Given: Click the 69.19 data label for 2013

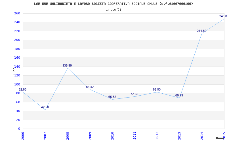Looking at the screenshot, I should click(179, 95).
